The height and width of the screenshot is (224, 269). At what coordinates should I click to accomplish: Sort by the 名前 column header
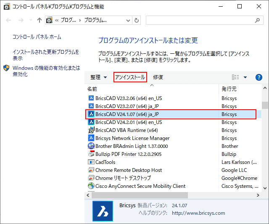92,89
